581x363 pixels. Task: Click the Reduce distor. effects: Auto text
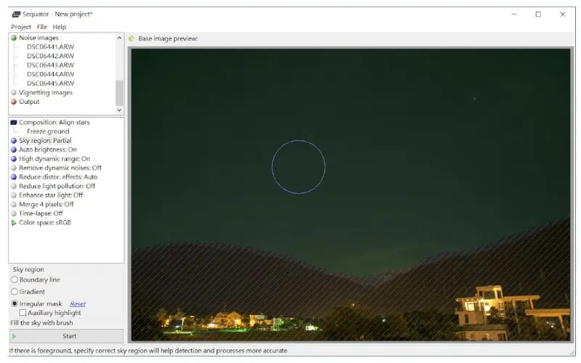point(58,177)
